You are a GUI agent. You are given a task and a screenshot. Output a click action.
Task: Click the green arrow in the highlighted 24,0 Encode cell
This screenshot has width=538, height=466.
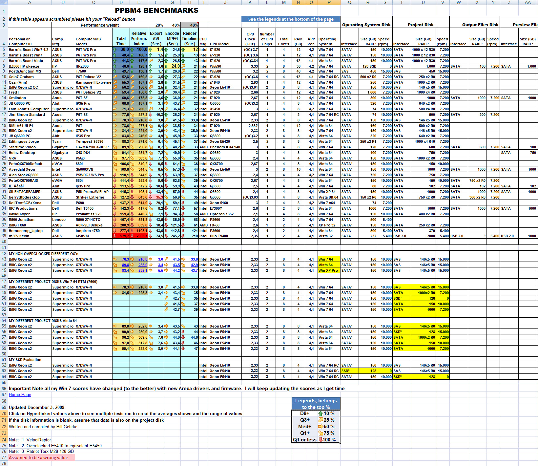(166, 66)
